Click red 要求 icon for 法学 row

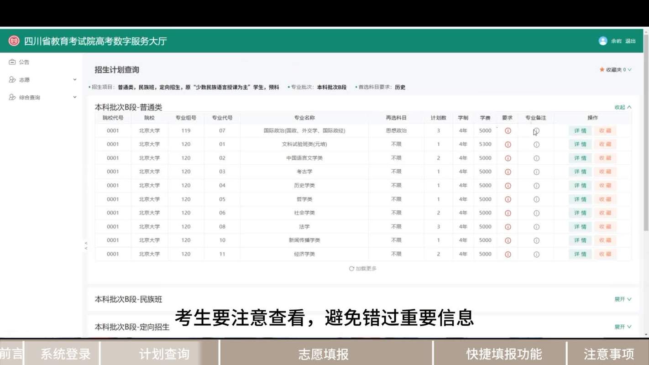click(508, 227)
